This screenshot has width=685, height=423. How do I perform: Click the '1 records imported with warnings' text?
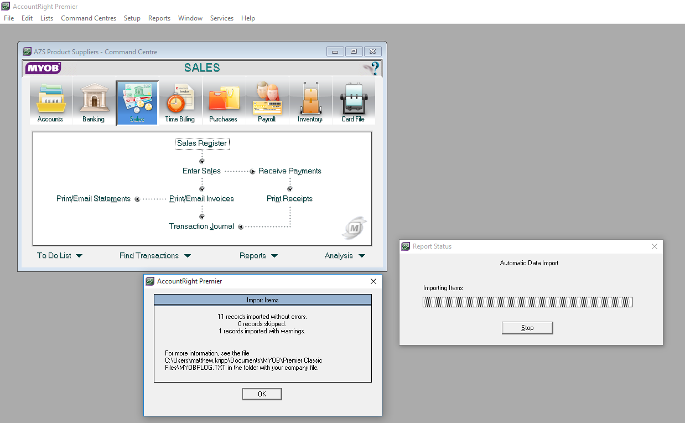[262, 331]
